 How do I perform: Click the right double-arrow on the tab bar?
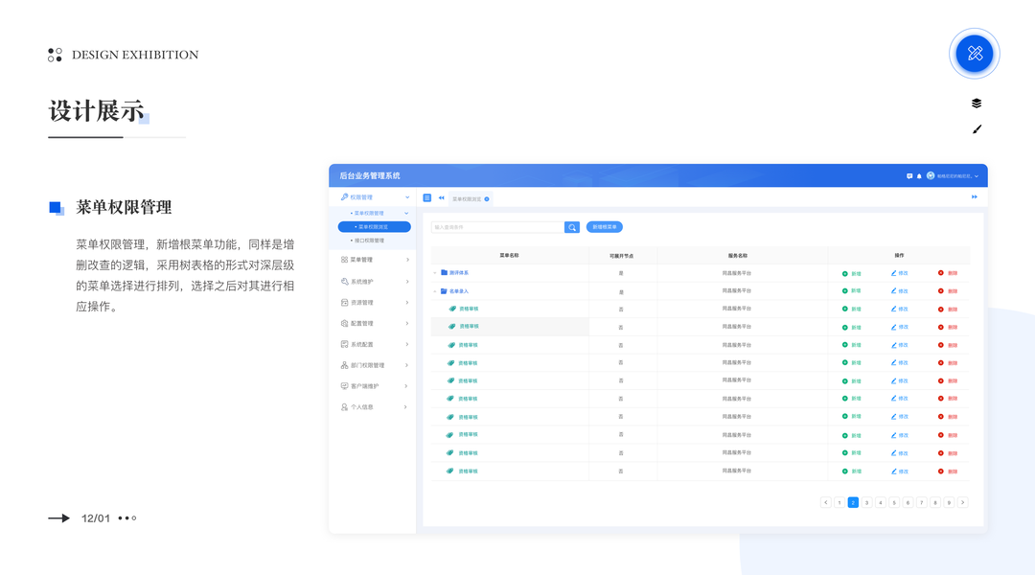pos(975,196)
